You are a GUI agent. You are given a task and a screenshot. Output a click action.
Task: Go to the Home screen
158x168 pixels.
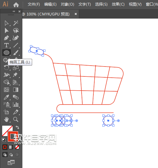click(16, 5)
